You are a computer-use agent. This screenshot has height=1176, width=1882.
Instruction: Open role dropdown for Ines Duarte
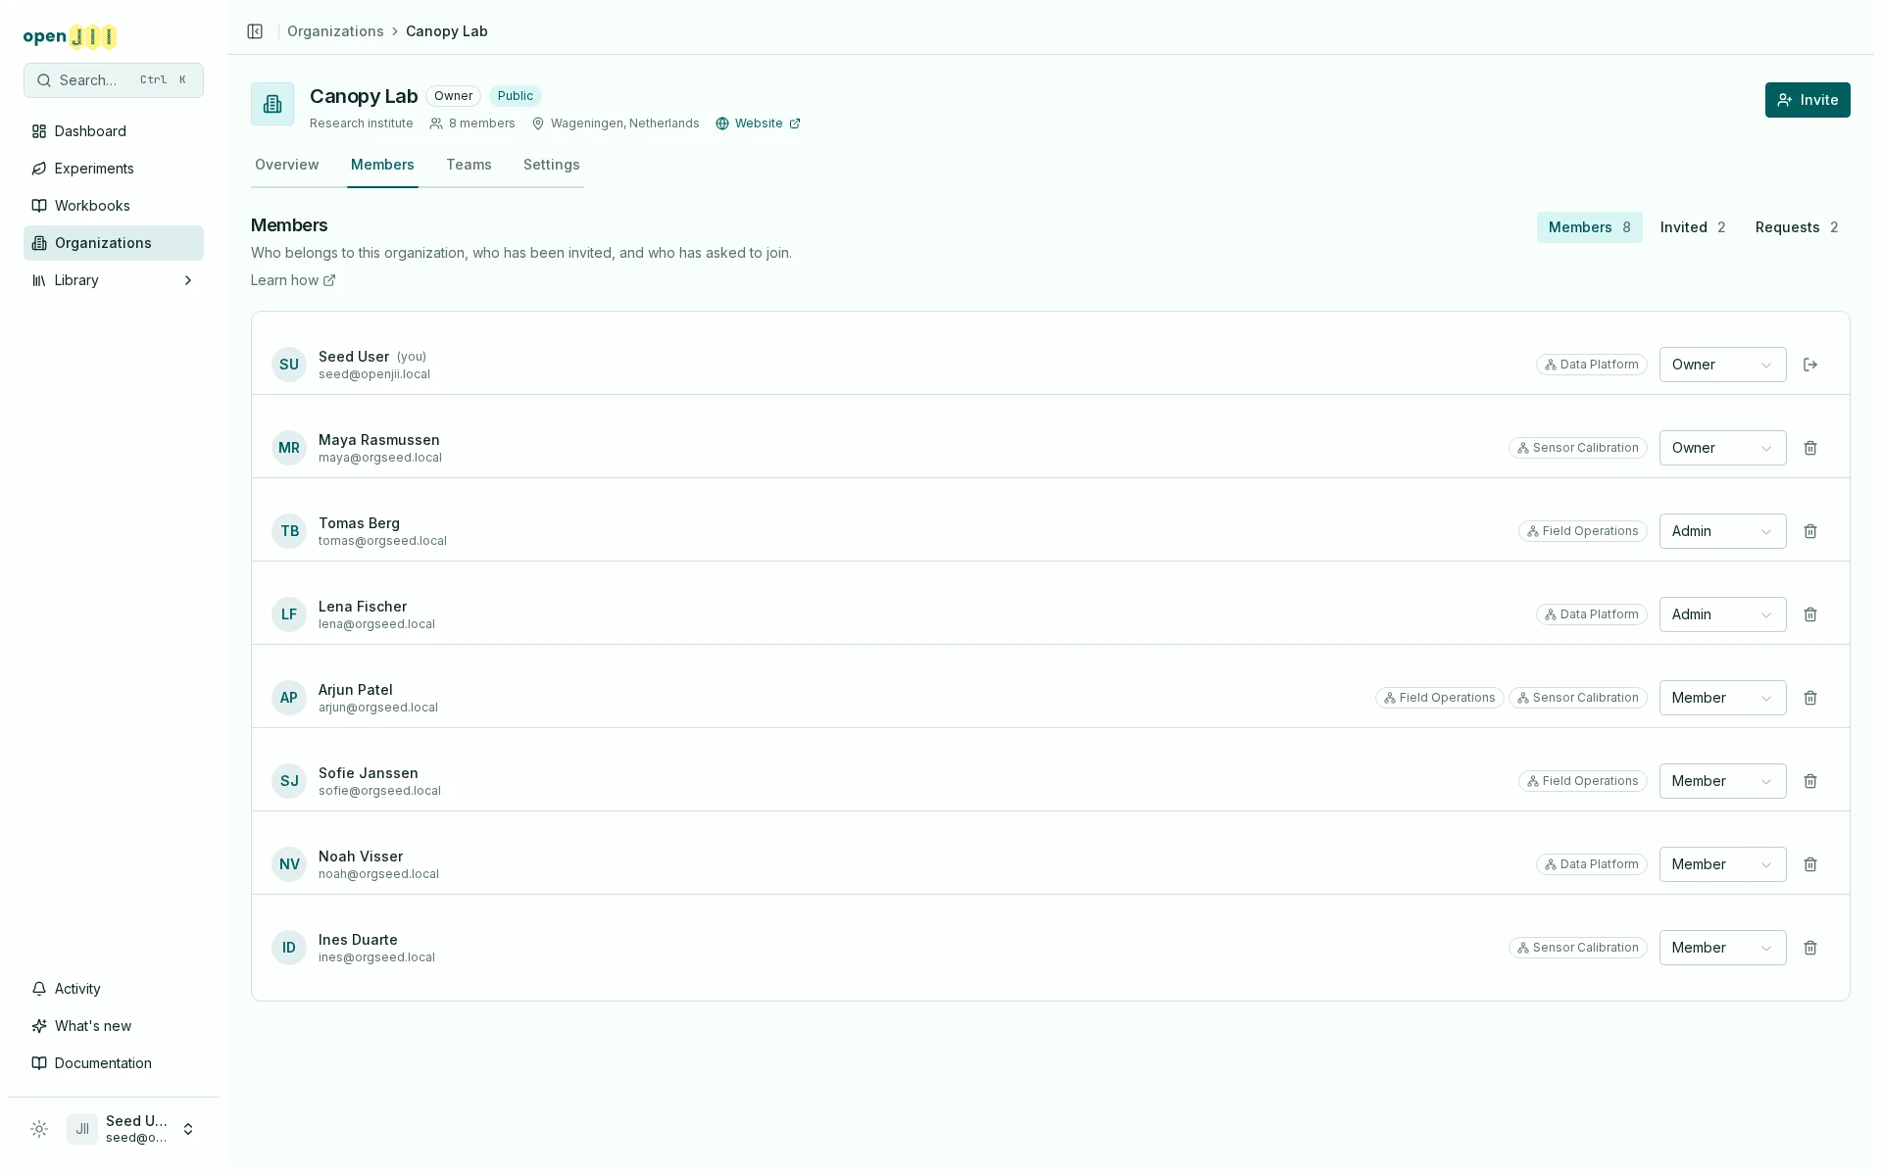point(1722,948)
